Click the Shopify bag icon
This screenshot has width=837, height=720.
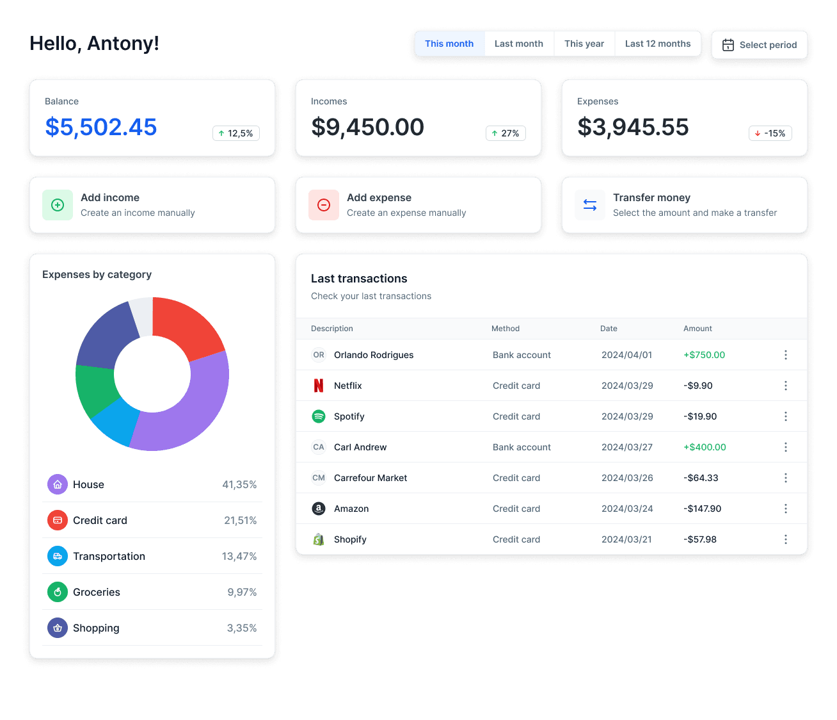(319, 539)
